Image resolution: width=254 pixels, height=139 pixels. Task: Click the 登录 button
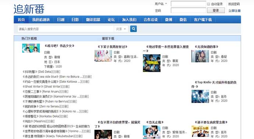(216, 10)
